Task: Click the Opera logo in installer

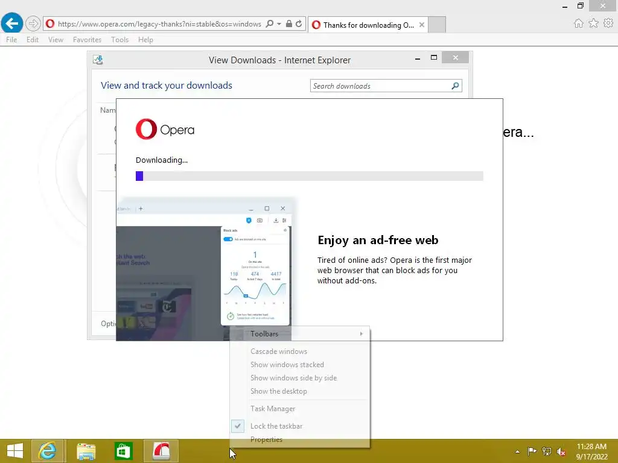Action: (x=165, y=129)
